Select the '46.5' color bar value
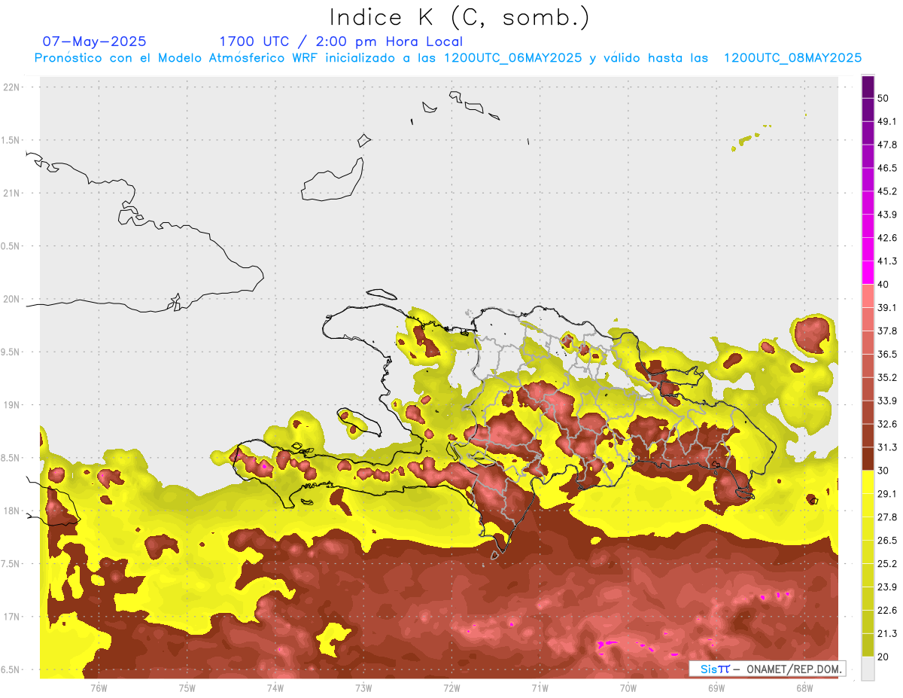The height and width of the screenshot is (698, 903). click(887, 168)
